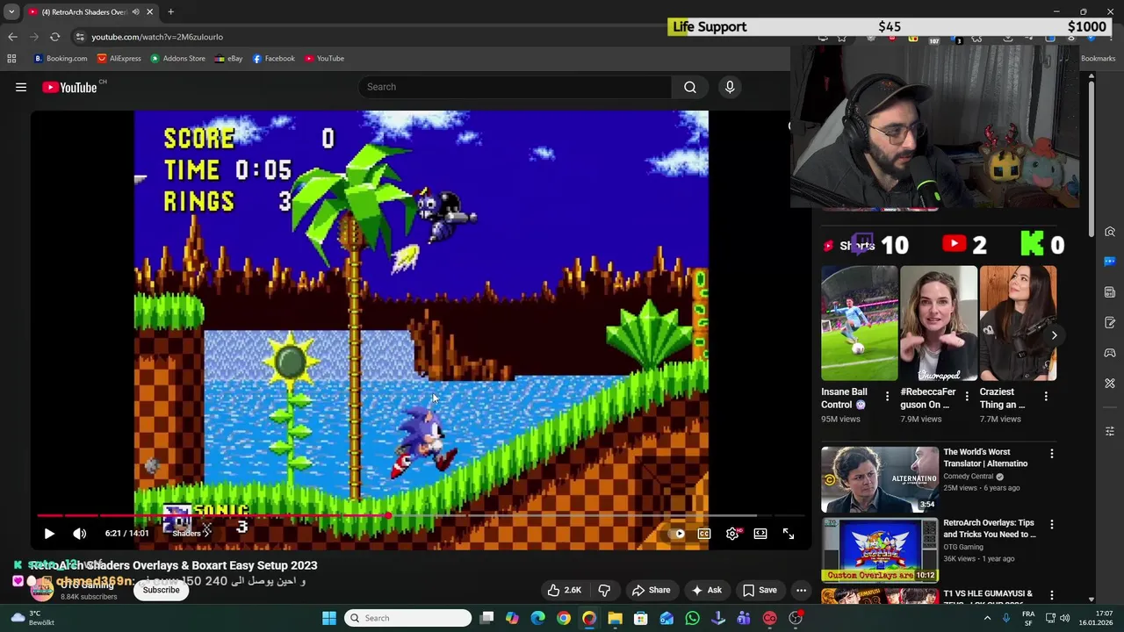This screenshot has width=1124, height=632.
Task: Open sidebar tools icon
Action: (x=1110, y=384)
